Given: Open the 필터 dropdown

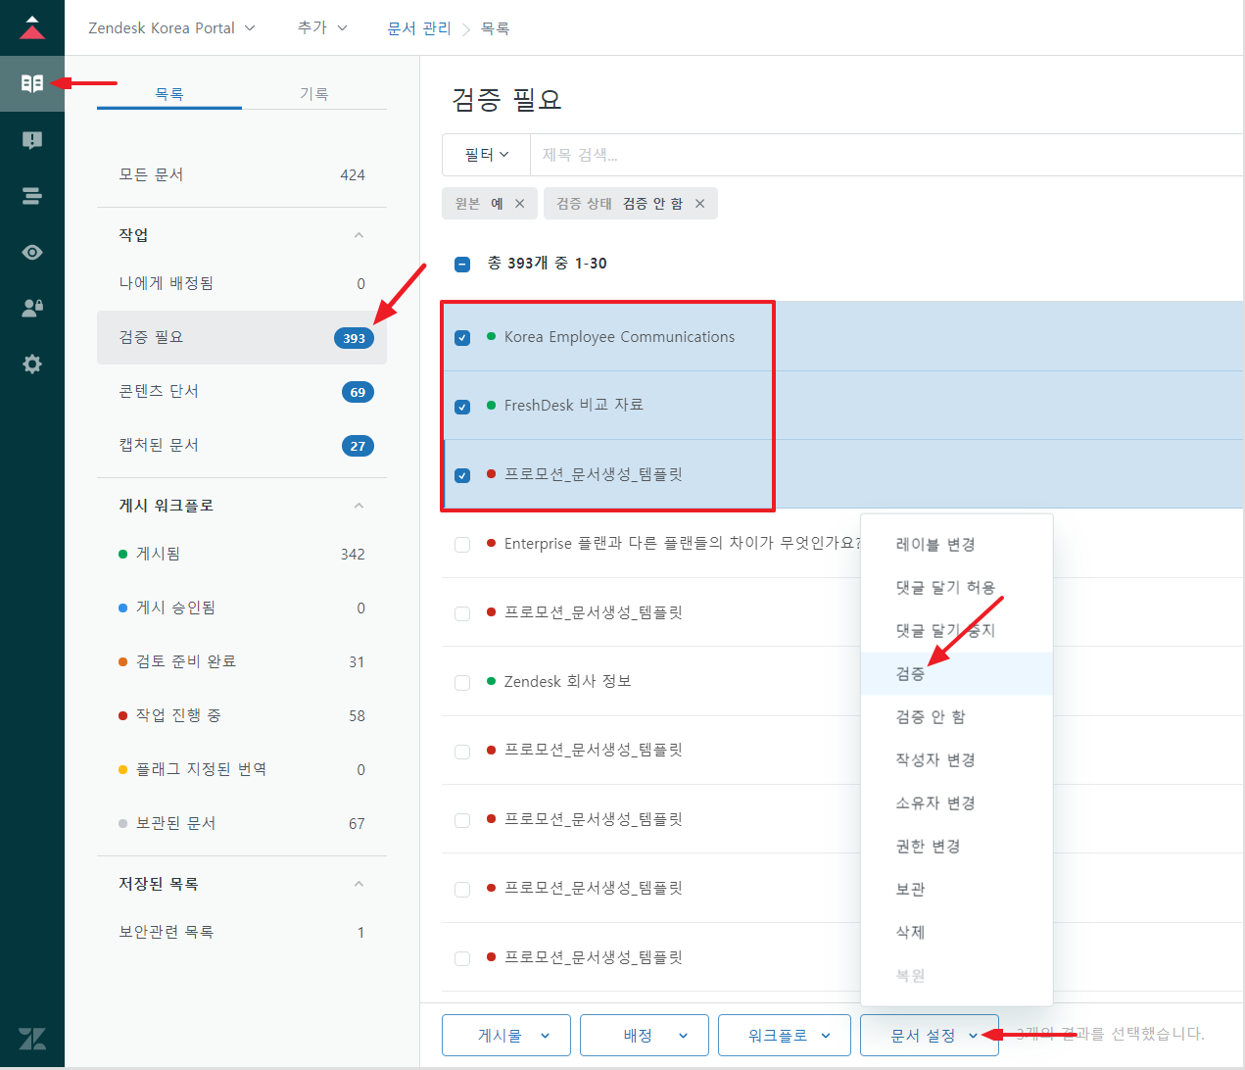Looking at the screenshot, I should pos(487,155).
